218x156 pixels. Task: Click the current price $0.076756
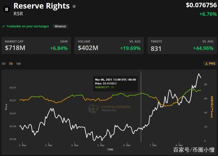201,5
